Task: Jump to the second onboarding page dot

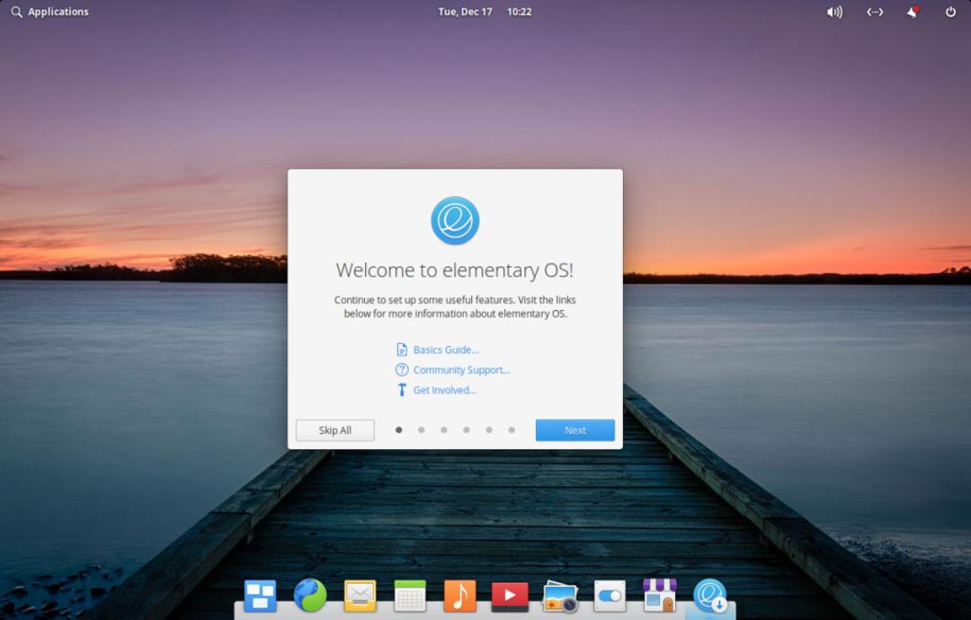Action: pyautogui.click(x=421, y=430)
